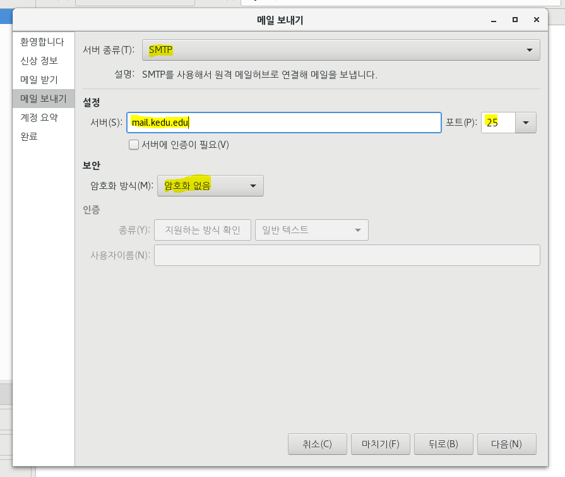
Task: Click the 지원하는 방식 확인 button
Action: (x=203, y=230)
